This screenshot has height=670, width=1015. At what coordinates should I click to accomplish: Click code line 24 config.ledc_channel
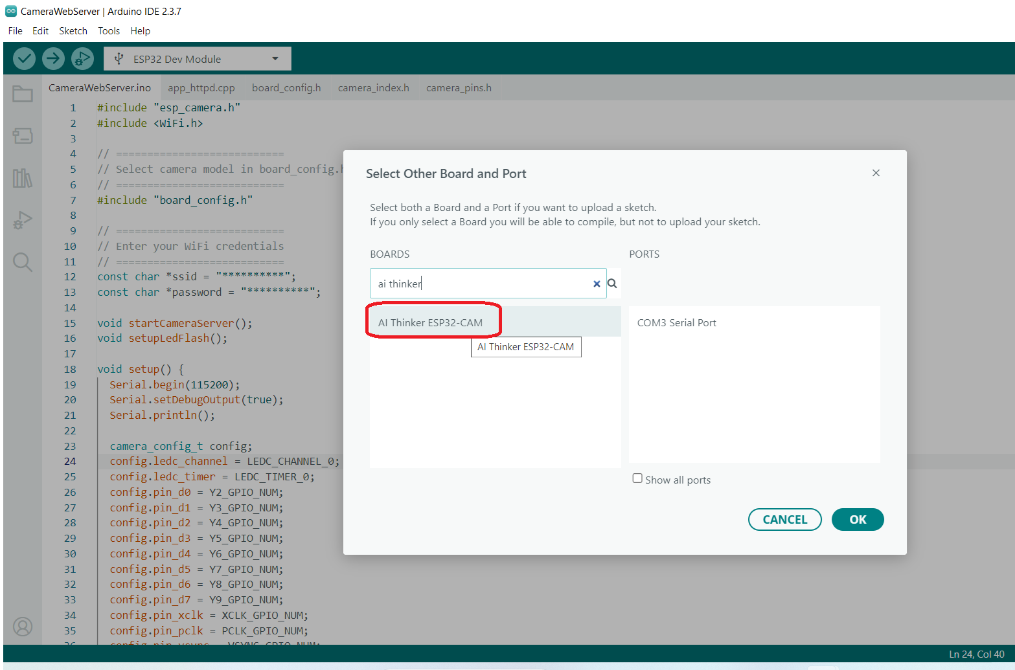point(225,461)
